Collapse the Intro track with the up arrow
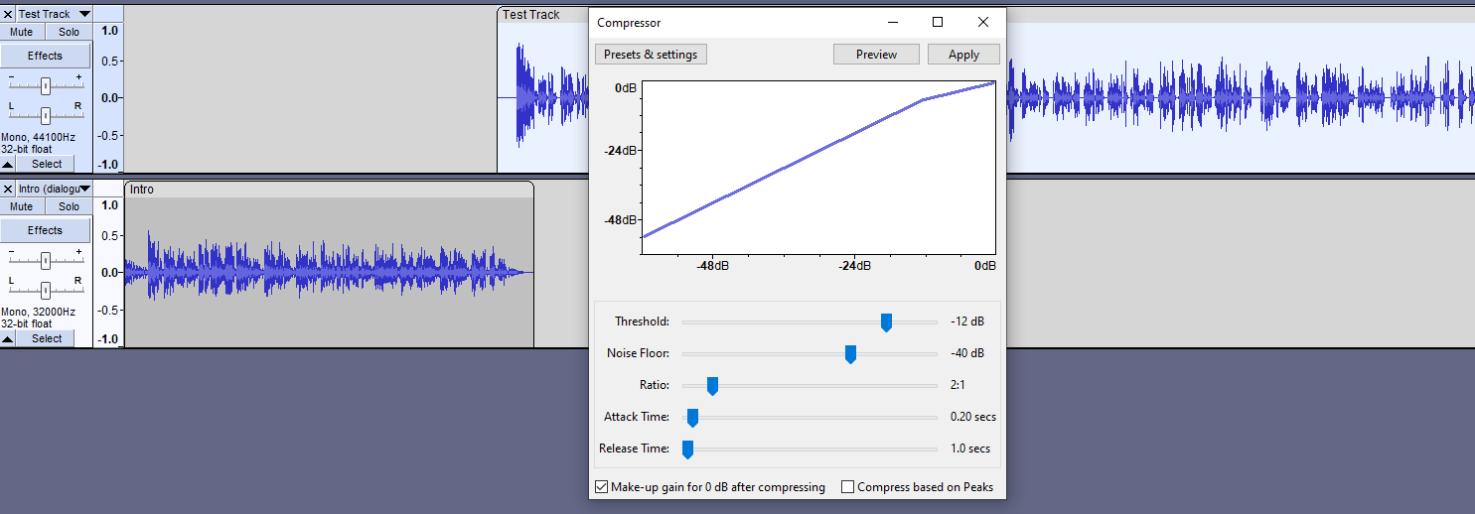 point(8,338)
